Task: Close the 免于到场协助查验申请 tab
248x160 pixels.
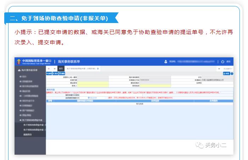Action: pos(98,68)
